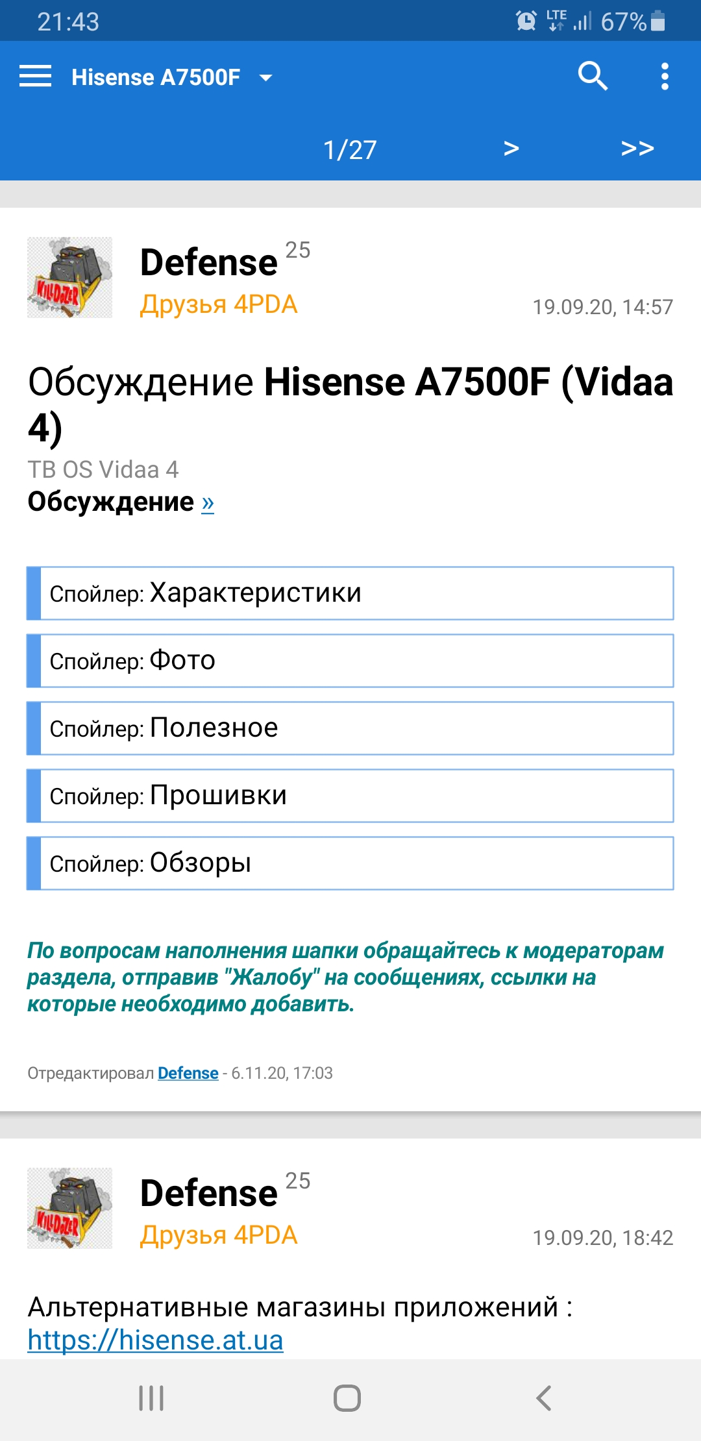This screenshot has height=1441, width=701.
Task: Open the hisense.at.ua link
Action: pyautogui.click(x=155, y=1340)
